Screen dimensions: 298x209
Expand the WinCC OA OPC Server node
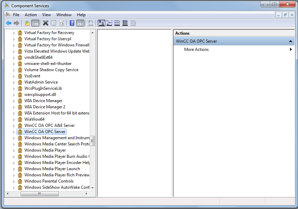pos(14,132)
